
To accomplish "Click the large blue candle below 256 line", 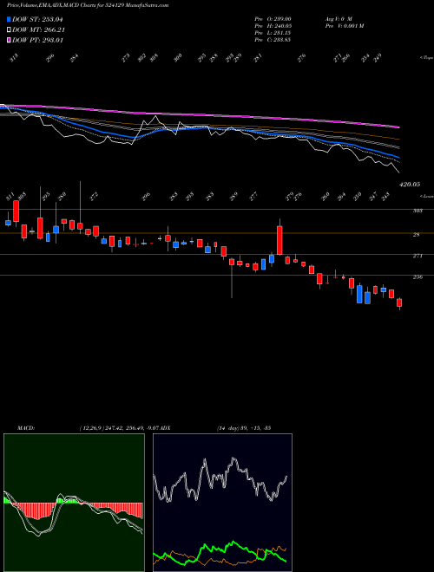I will (x=359, y=294).
